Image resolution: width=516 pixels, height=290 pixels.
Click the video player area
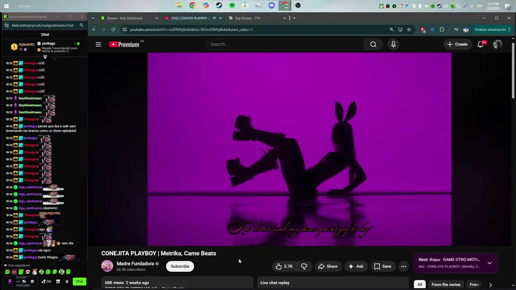(x=300, y=149)
